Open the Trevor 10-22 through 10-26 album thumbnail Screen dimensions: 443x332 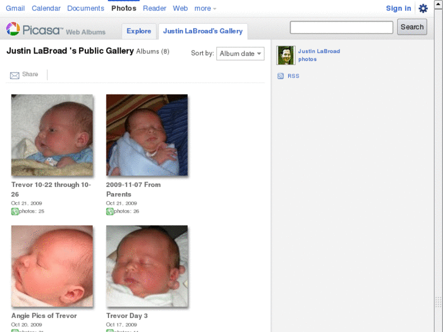tap(52, 135)
